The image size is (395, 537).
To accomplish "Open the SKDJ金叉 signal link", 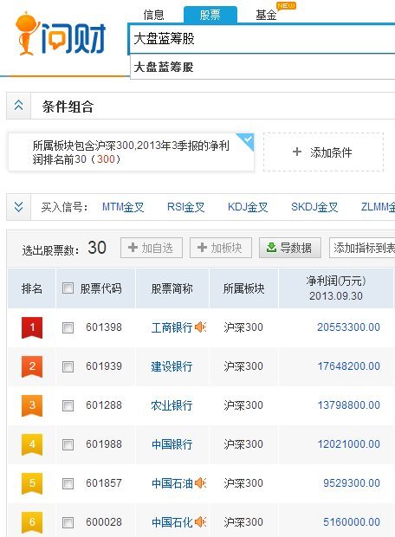I will coord(314,207).
